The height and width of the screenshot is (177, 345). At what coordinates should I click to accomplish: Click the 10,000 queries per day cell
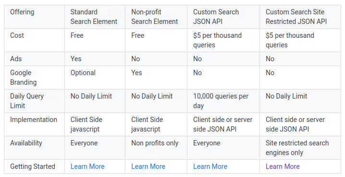point(223,101)
